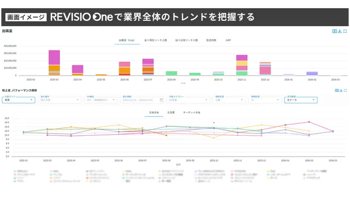Click the 出稿量 section title
The image size is (350, 197).
(7, 31)
